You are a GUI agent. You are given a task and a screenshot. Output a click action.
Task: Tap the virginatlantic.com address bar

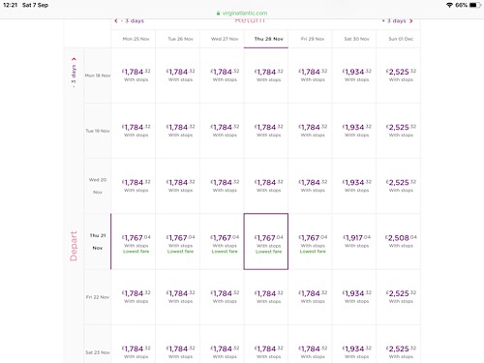coord(242,14)
